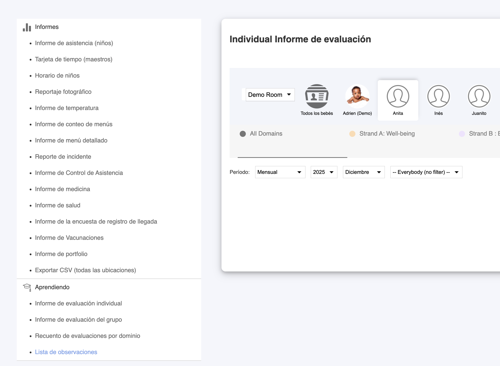Select Anita's profile avatar

[x=398, y=96]
